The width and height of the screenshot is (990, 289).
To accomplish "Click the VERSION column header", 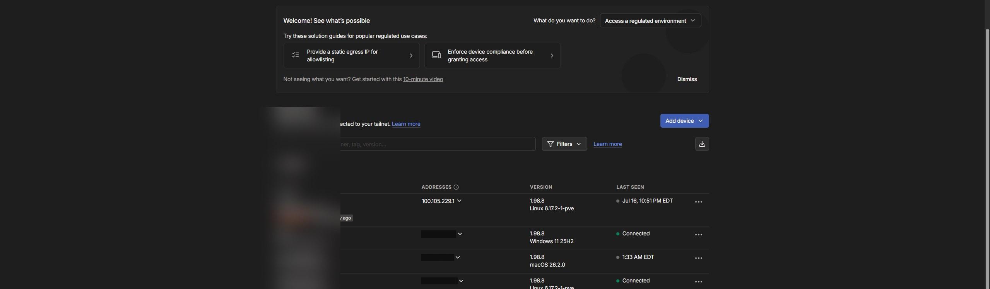I will 540,187.
